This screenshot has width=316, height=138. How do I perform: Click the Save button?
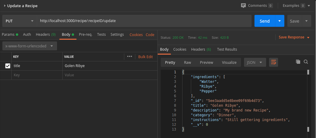click(294, 21)
